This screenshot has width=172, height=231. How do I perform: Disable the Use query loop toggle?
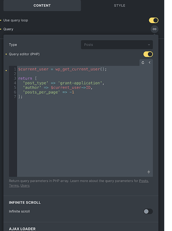(x=154, y=20)
